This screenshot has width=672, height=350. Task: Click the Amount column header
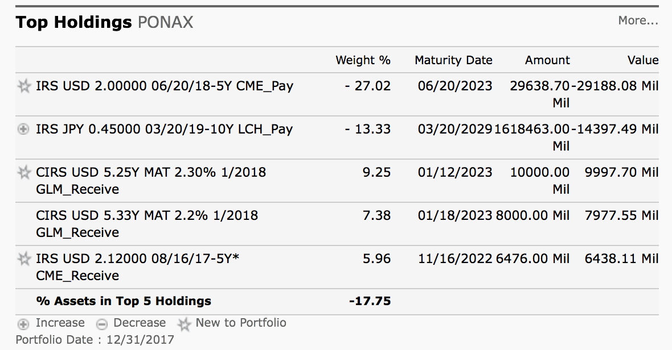coord(547,60)
